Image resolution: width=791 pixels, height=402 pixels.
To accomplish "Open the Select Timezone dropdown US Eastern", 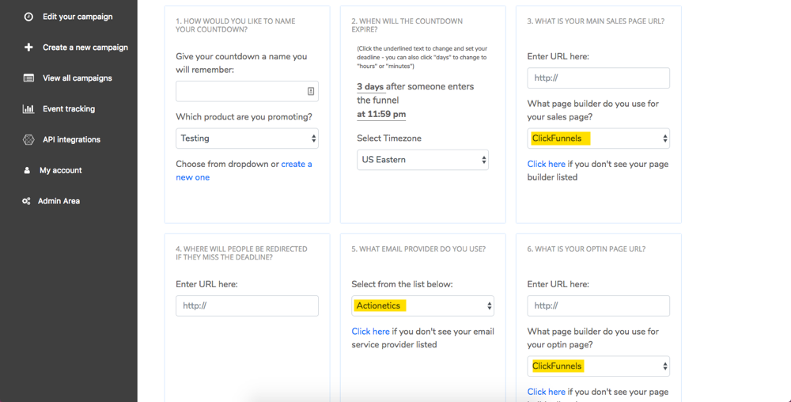I will (422, 160).
